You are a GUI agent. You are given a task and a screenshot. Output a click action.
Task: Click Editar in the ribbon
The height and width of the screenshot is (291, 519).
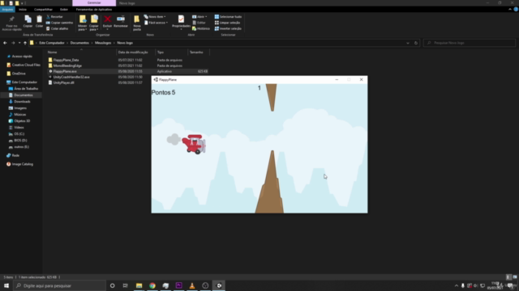[199, 23]
